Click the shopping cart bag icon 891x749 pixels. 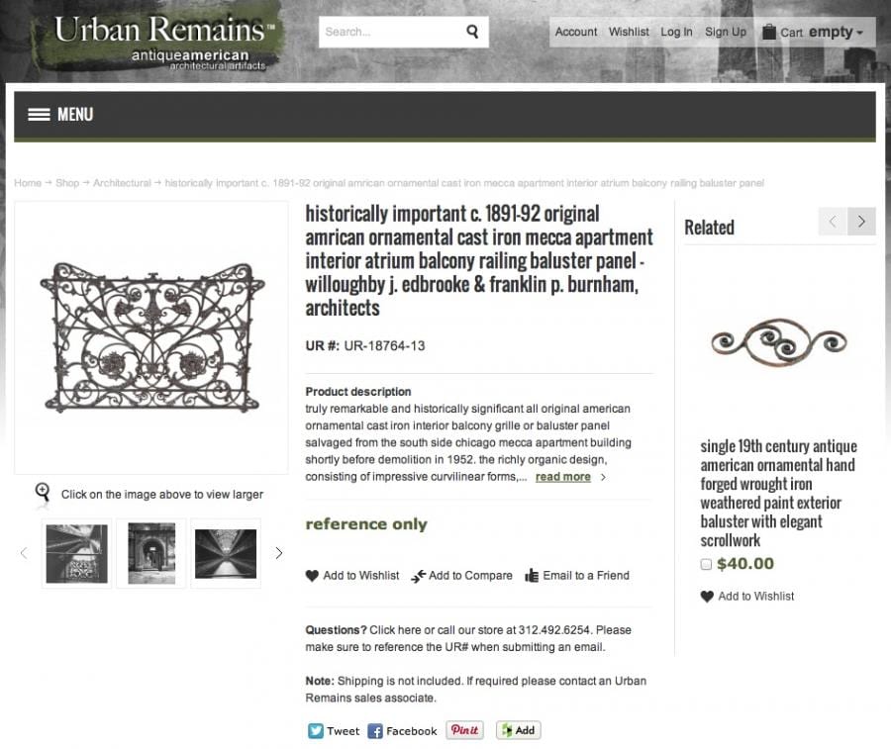click(x=768, y=32)
